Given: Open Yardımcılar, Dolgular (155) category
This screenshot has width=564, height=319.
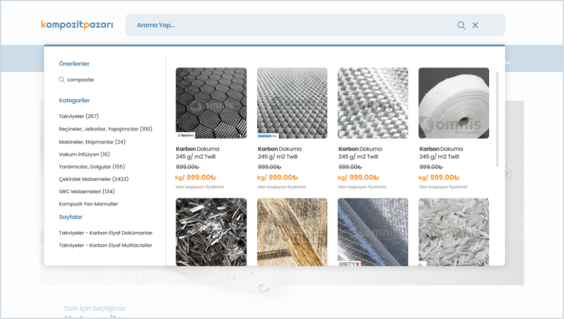Looking at the screenshot, I should pos(92,167).
